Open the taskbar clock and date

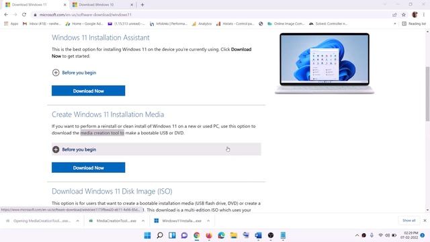(x=409, y=235)
